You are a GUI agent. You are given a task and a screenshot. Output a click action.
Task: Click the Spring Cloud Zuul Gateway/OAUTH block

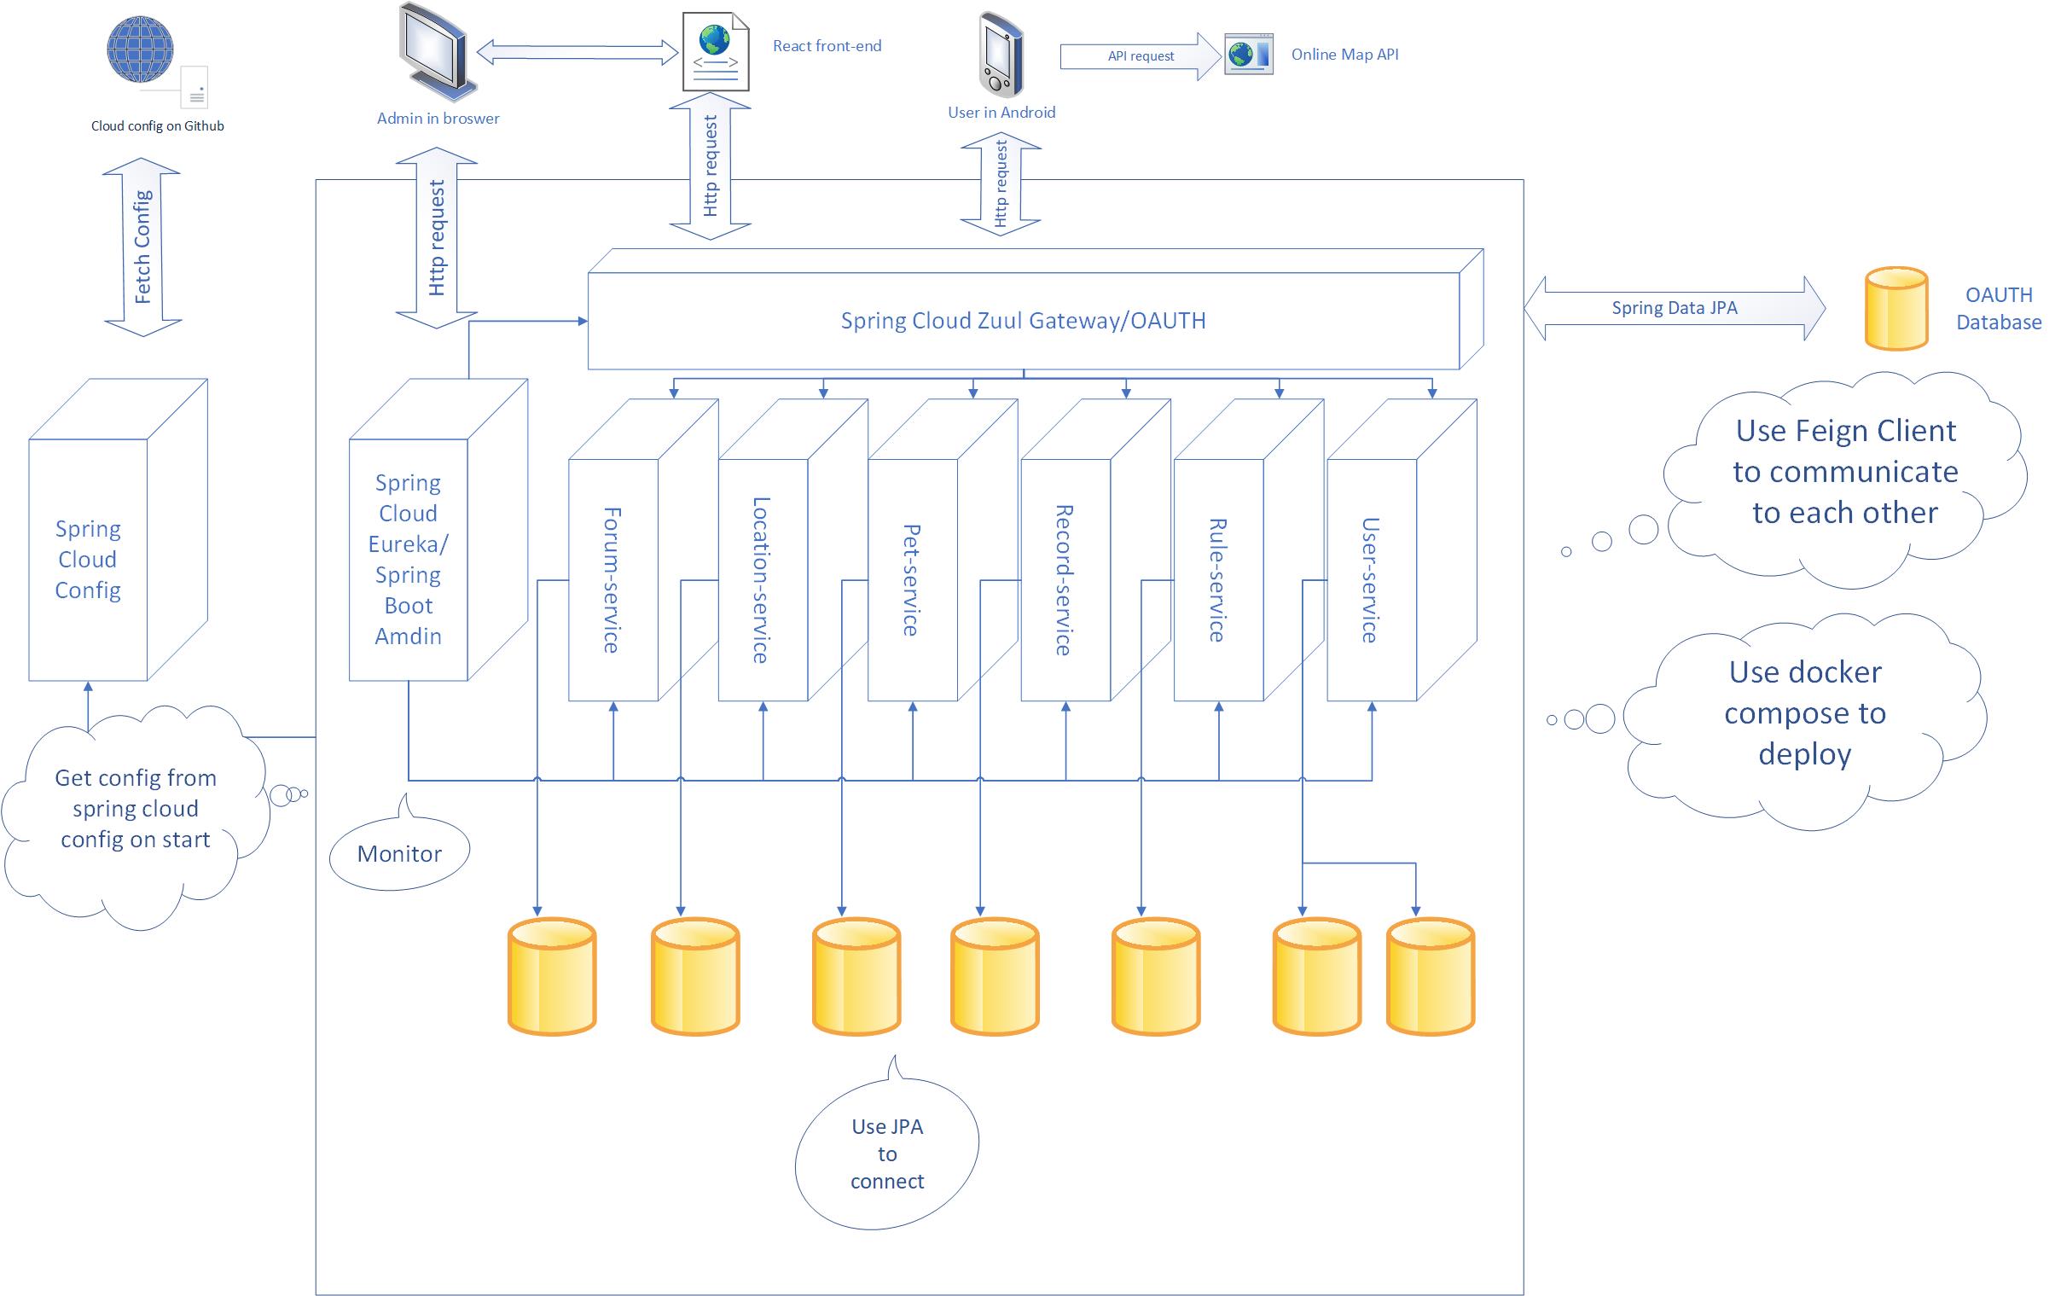(1022, 320)
